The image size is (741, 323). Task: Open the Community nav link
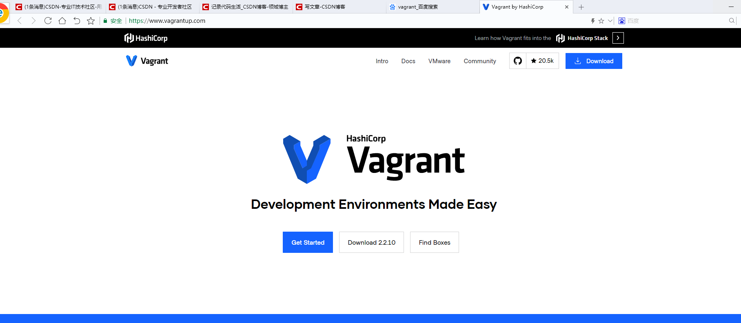pyautogui.click(x=480, y=61)
